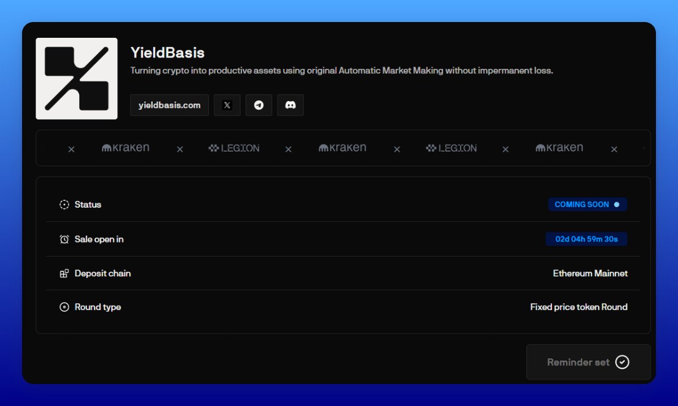Open the X (Twitter) social link
This screenshot has width=678, height=406.
coord(227,105)
